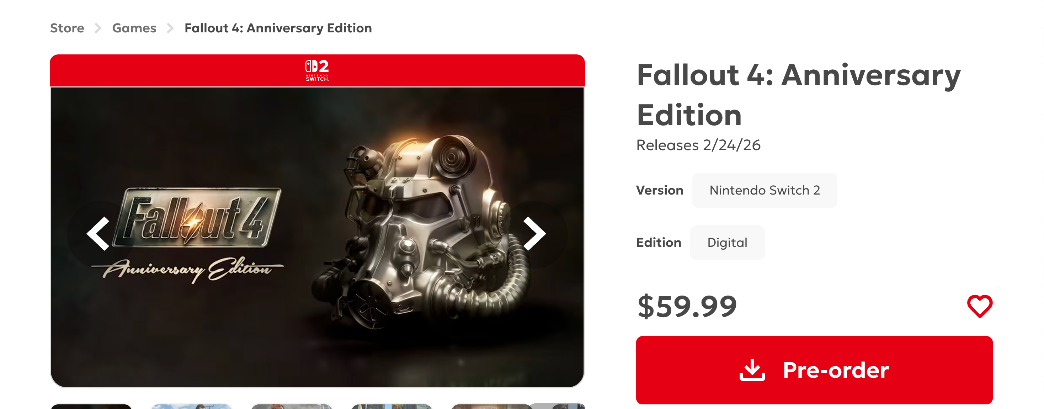
Task: Click chevron after Games breadcrumb
Action: [170, 28]
